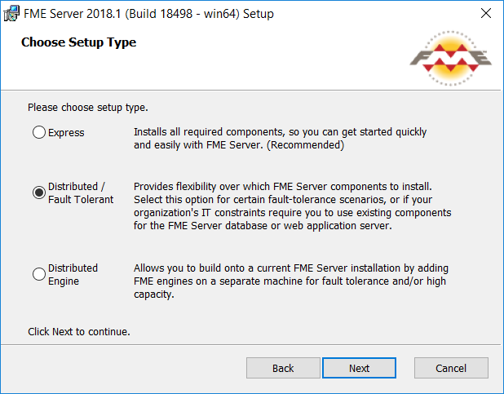Select the Distributed / Fault Tolerant radio button
The width and height of the screenshot is (504, 394).
point(39,193)
